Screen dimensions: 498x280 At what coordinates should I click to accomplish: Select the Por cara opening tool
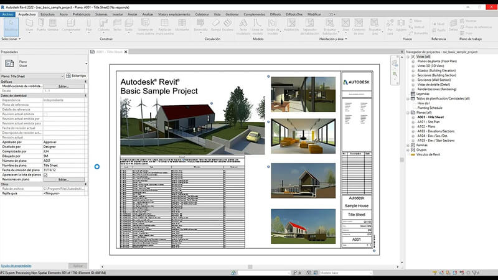click(x=390, y=27)
